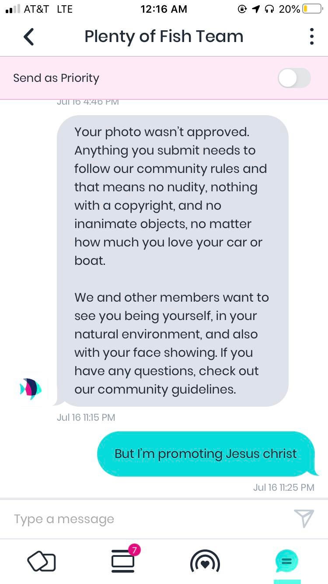Image resolution: width=328 pixels, height=584 pixels.
Task: Tap the Plenty of Fish avatar
Action: point(31,389)
